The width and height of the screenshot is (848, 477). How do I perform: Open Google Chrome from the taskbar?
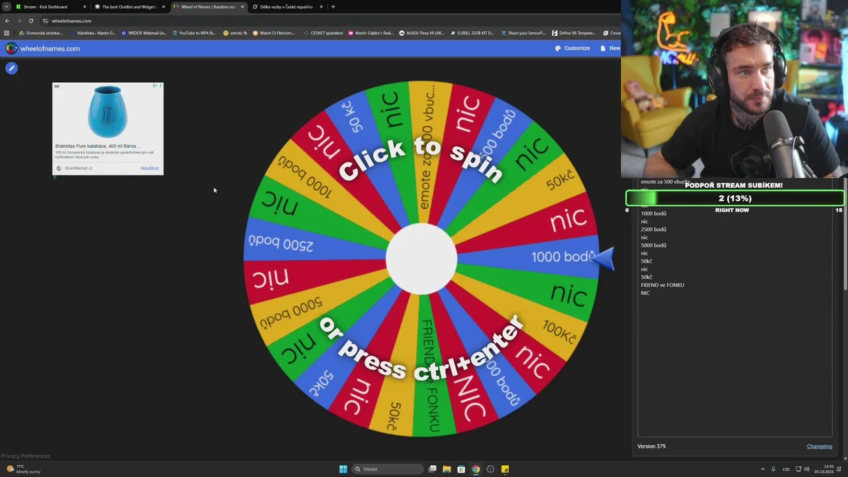point(476,469)
